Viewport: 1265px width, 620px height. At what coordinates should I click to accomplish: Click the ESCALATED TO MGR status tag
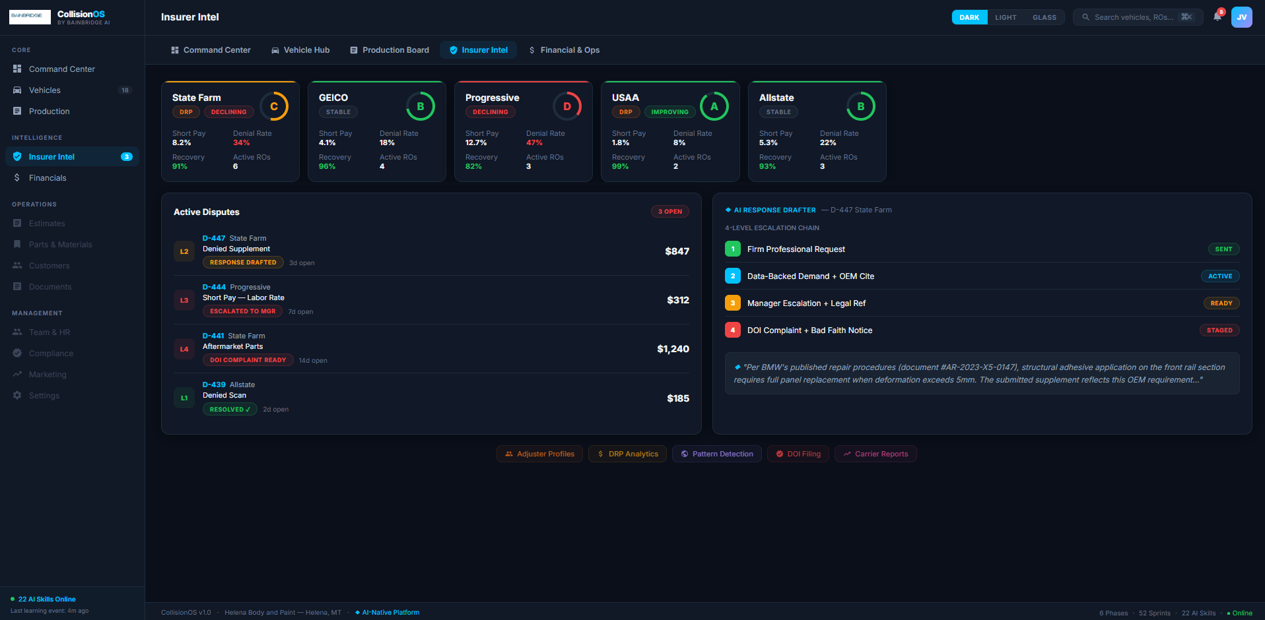(243, 311)
